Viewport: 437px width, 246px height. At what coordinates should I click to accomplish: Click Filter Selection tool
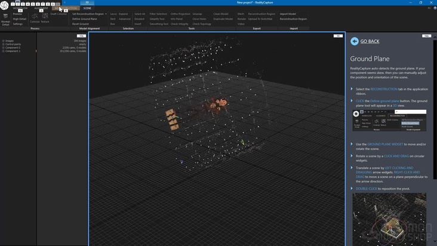(158, 14)
